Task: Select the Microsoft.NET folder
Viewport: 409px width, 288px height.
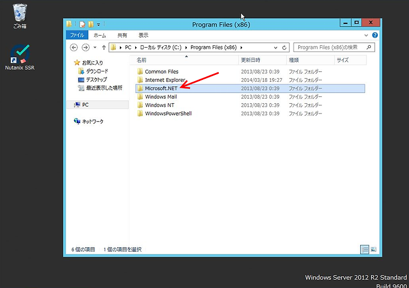Action: tap(161, 88)
